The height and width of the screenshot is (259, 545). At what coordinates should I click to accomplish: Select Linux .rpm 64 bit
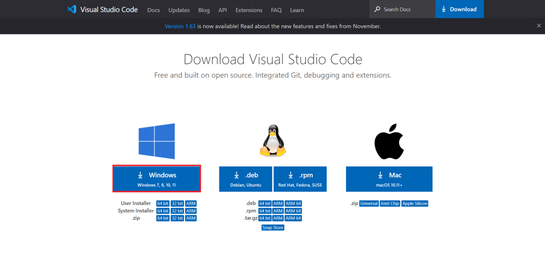coord(265,211)
